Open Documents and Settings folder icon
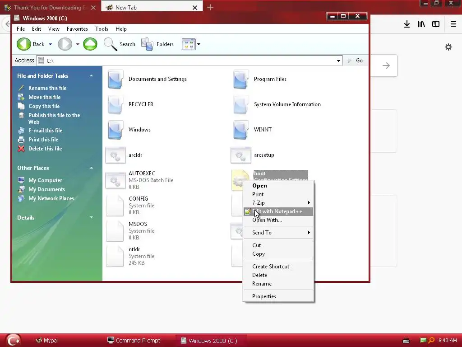 115,79
